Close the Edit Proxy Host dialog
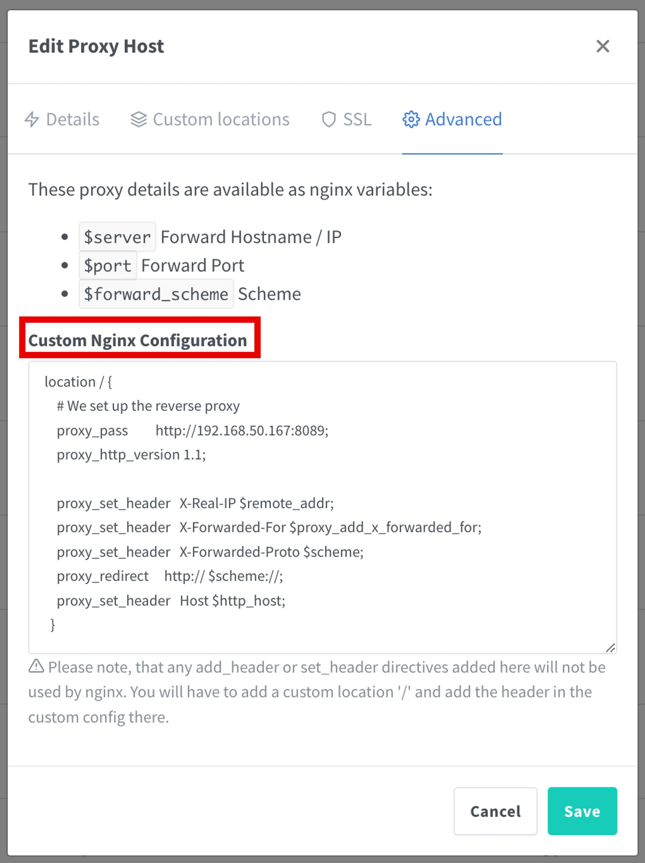 click(602, 46)
